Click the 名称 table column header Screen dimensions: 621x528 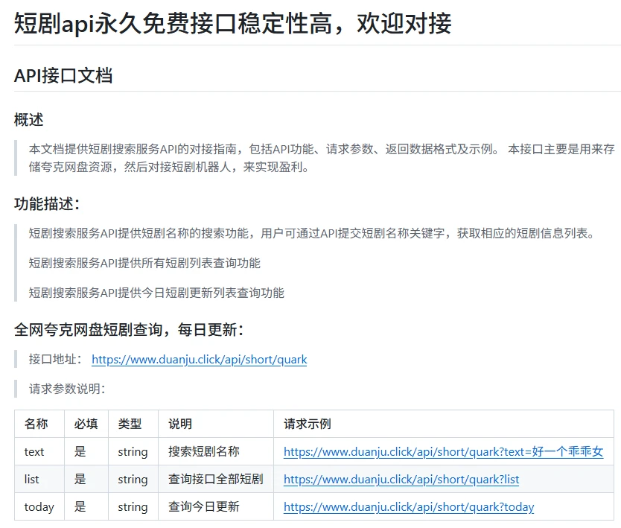pyautogui.click(x=36, y=424)
